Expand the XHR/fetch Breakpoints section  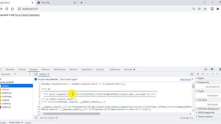point(208,109)
